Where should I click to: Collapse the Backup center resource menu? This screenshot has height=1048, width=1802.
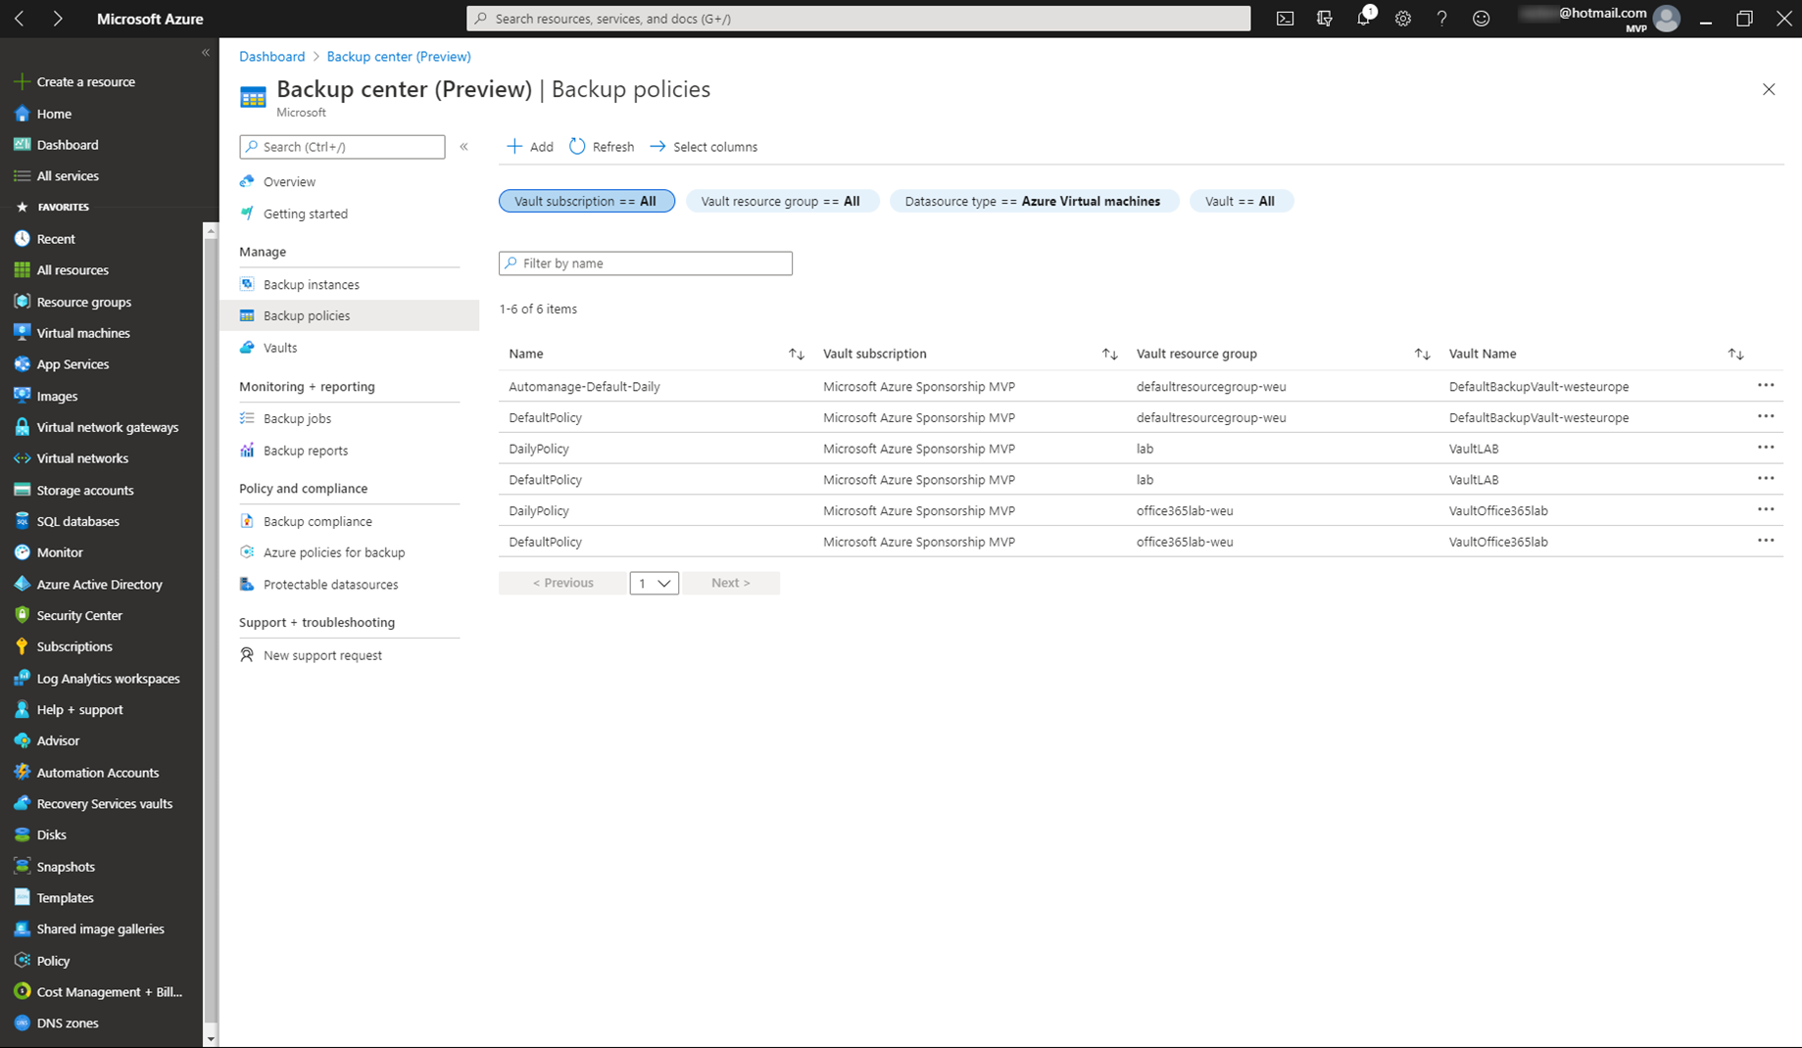(463, 147)
